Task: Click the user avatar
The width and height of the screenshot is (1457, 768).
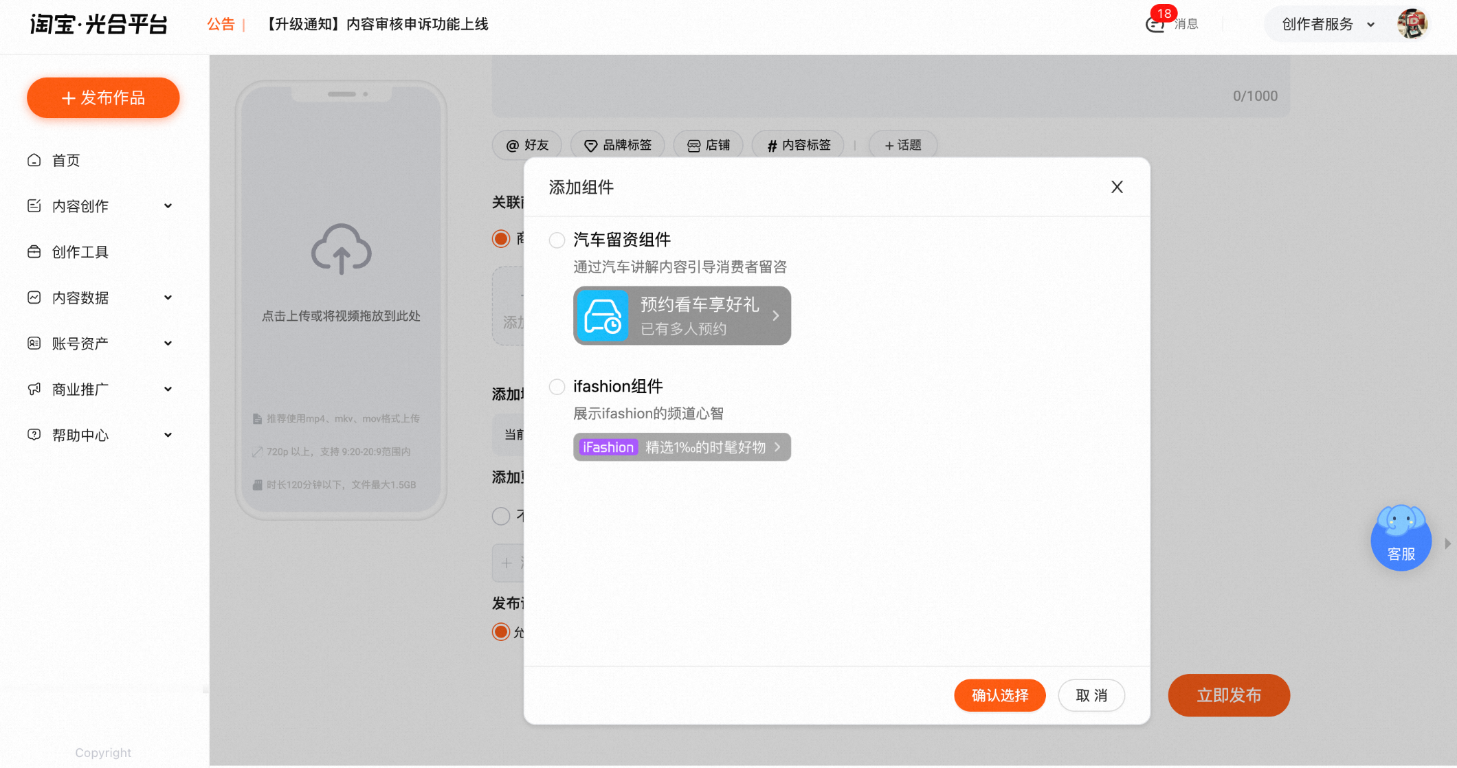Action: (1412, 24)
